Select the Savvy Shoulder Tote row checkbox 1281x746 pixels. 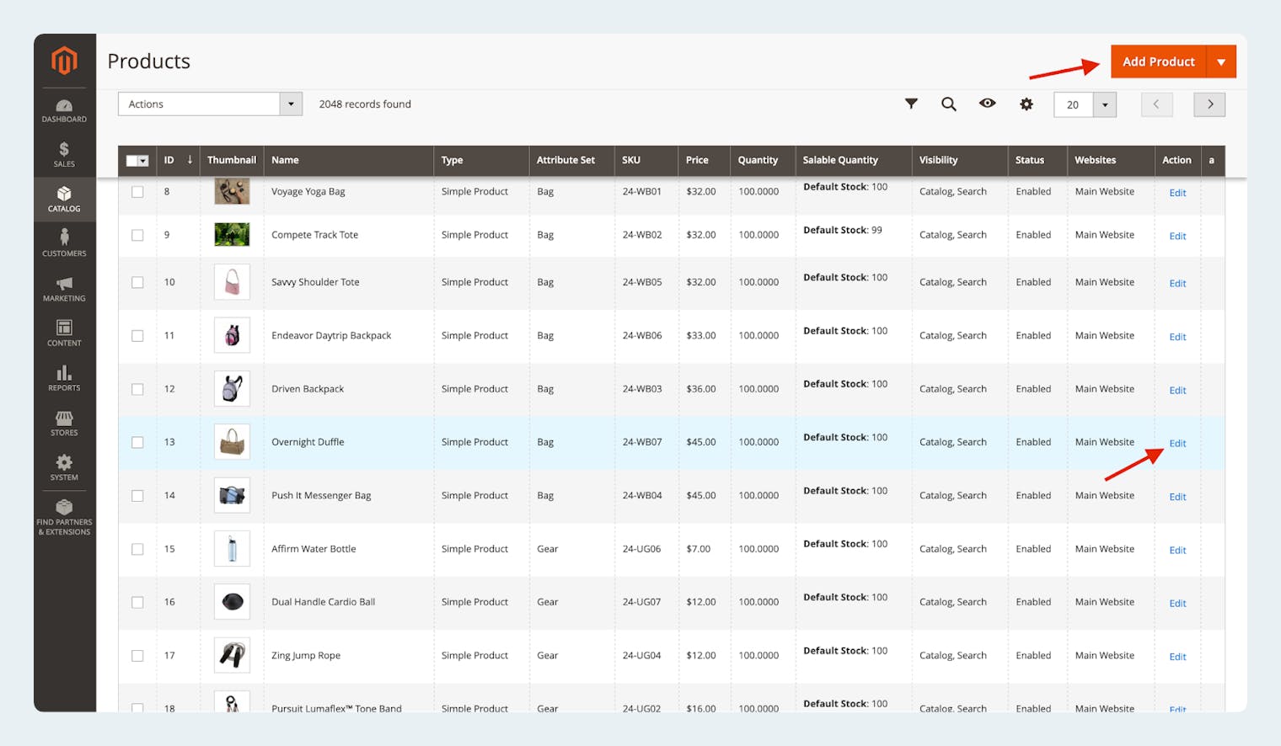click(137, 282)
